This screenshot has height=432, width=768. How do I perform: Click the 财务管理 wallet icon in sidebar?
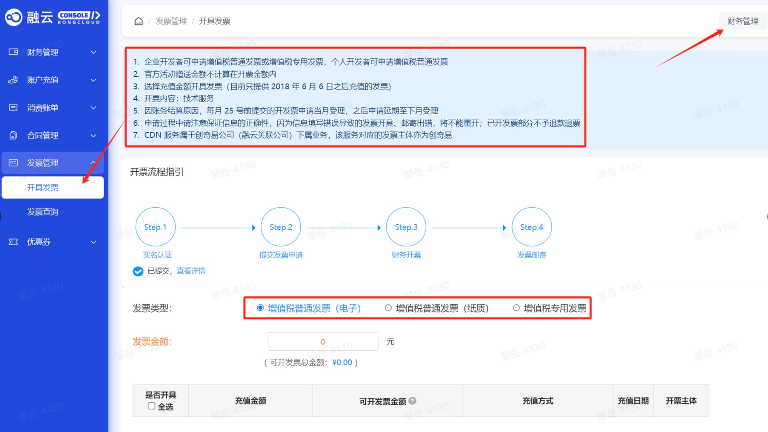point(13,52)
